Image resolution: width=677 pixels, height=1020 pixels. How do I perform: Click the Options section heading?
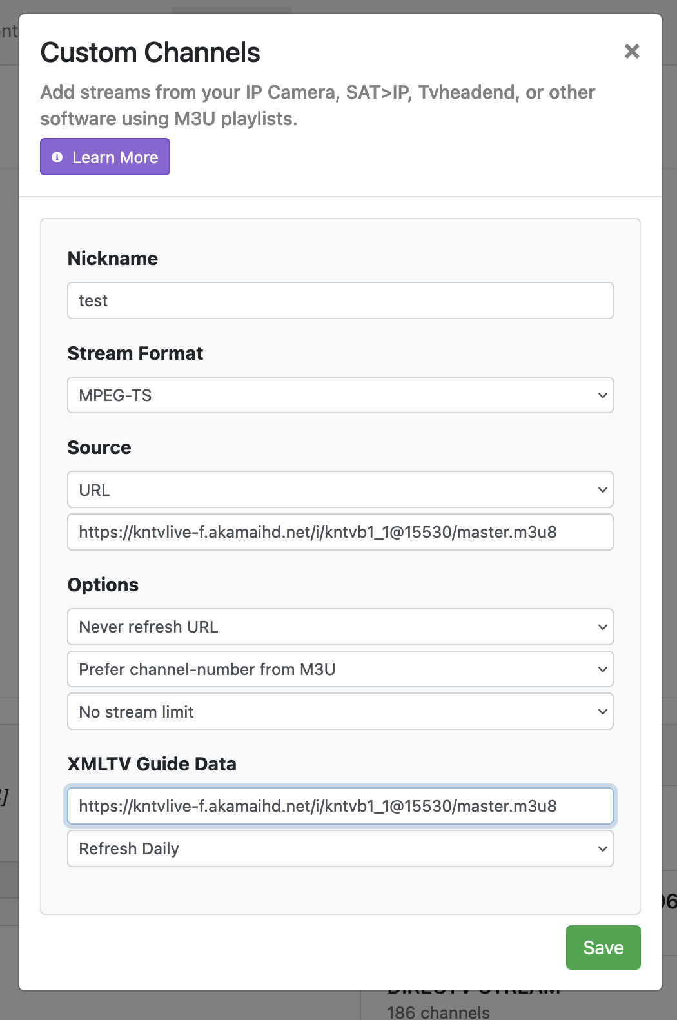[x=103, y=585]
